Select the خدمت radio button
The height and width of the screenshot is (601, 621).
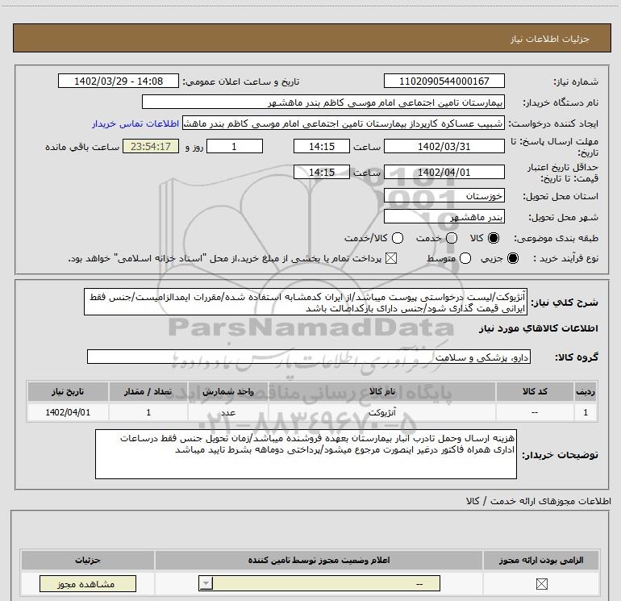452,238
